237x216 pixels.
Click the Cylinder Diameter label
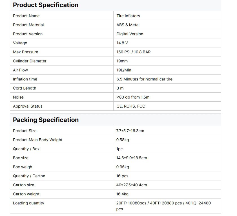pos(30,61)
